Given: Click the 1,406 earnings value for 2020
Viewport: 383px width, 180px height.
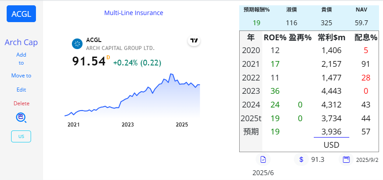Looking at the screenshot, I should click(332, 51).
